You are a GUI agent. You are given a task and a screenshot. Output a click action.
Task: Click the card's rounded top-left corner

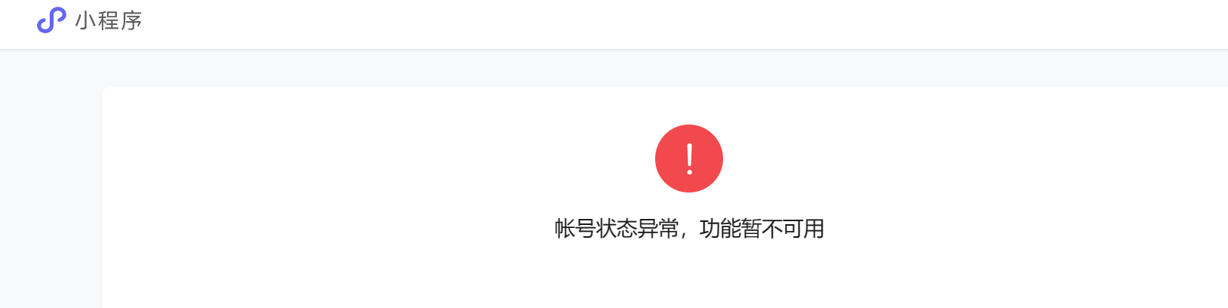point(107,91)
